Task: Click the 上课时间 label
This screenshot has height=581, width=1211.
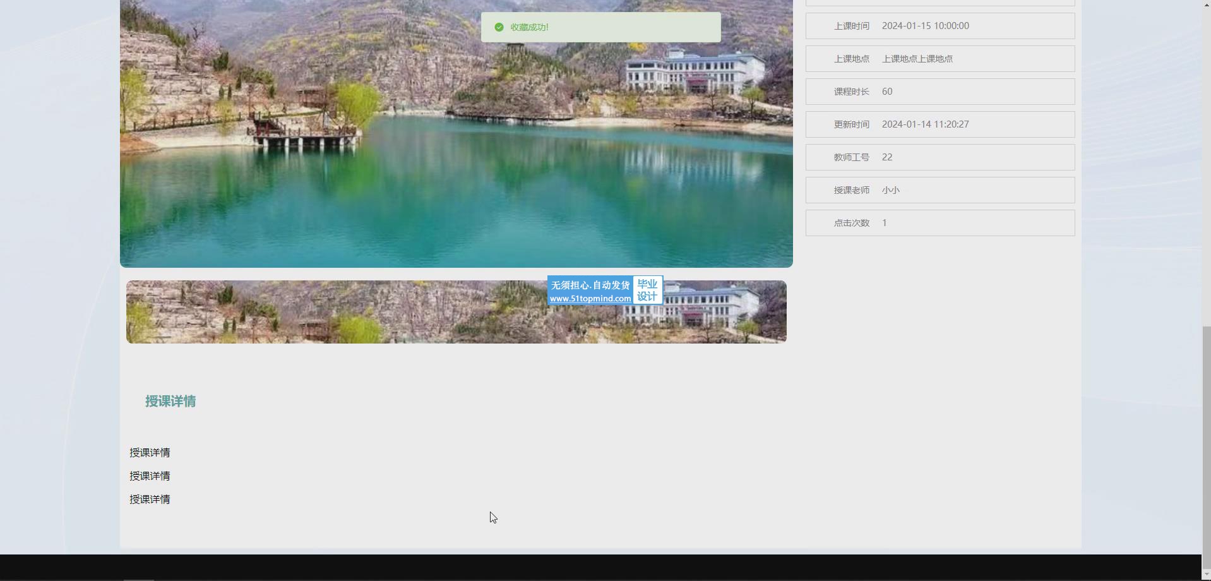Action: click(851, 26)
